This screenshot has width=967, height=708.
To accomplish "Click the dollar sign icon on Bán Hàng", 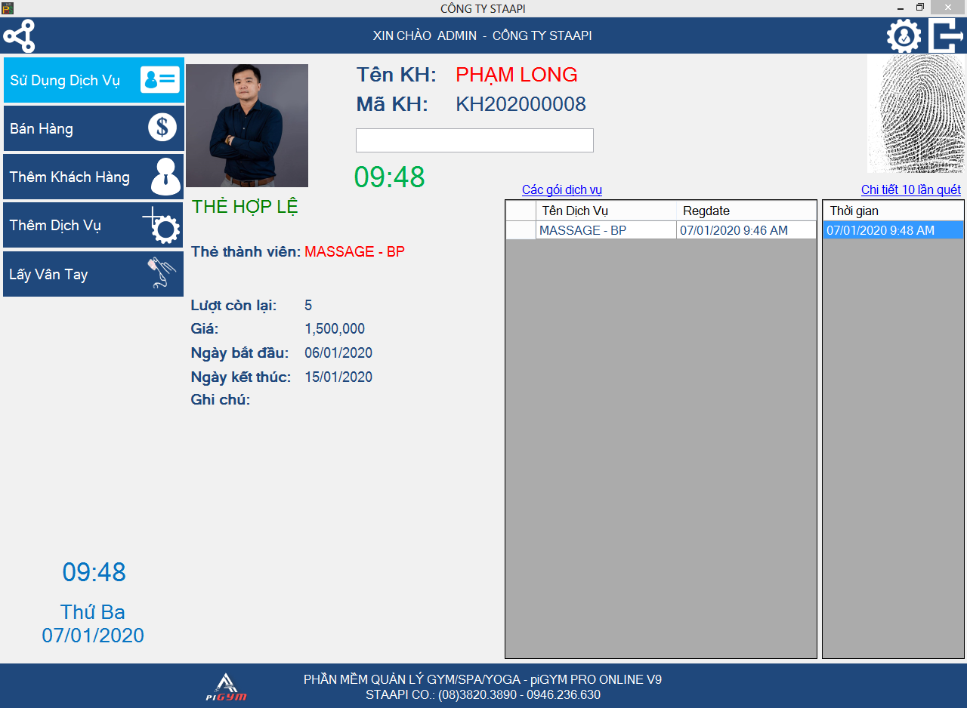I will [162, 128].
